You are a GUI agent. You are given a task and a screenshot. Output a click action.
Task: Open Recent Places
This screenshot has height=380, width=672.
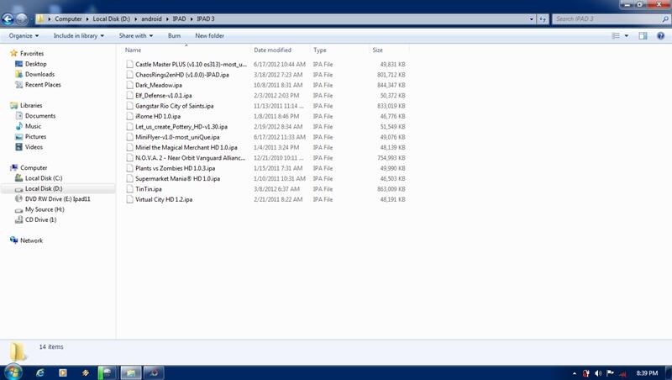[x=43, y=85]
